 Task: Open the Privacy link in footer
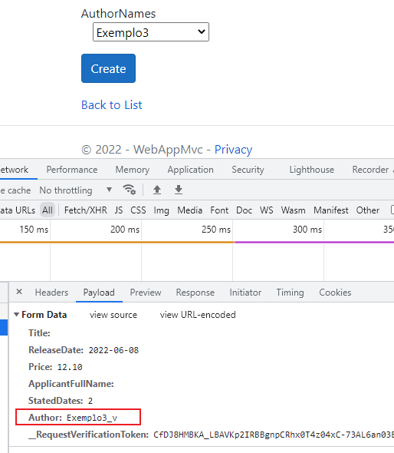point(233,150)
